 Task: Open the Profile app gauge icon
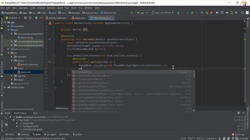(202, 13)
